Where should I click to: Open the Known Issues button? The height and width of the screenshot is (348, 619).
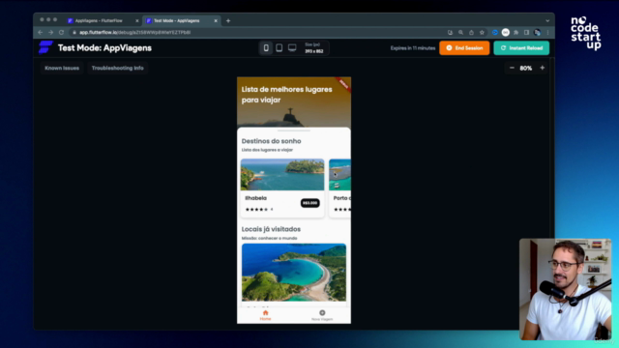tap(62, 68)
